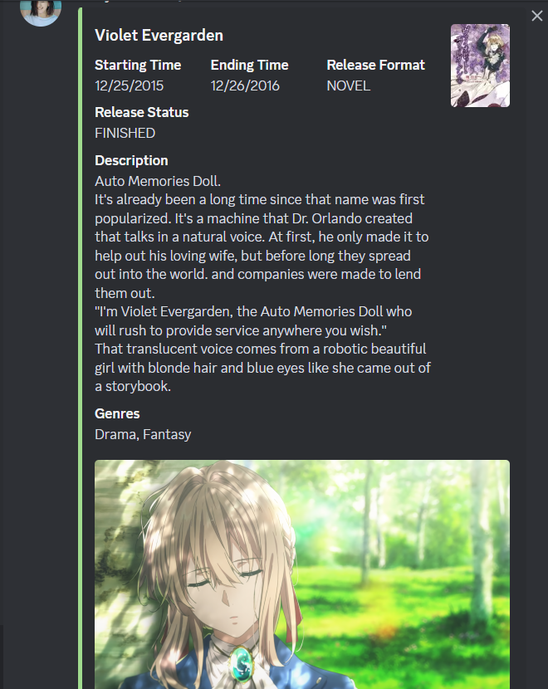Viewport: 548px width, 689px height.
Task: Select the Description field heading
Action: pos(131,160)
